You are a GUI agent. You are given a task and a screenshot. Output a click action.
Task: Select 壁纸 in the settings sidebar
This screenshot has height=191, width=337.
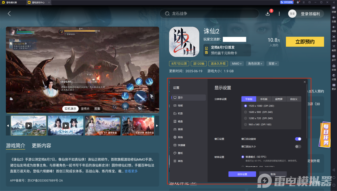tap(189, 153)
